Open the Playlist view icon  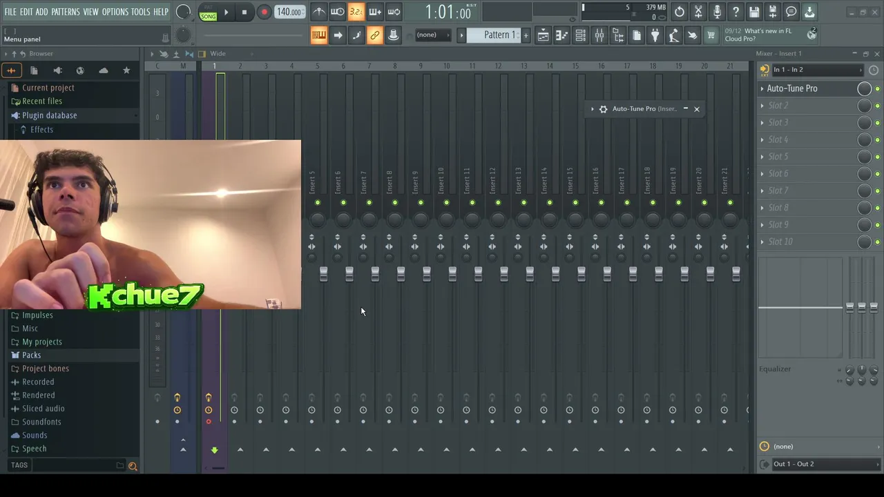click(544, 35)
